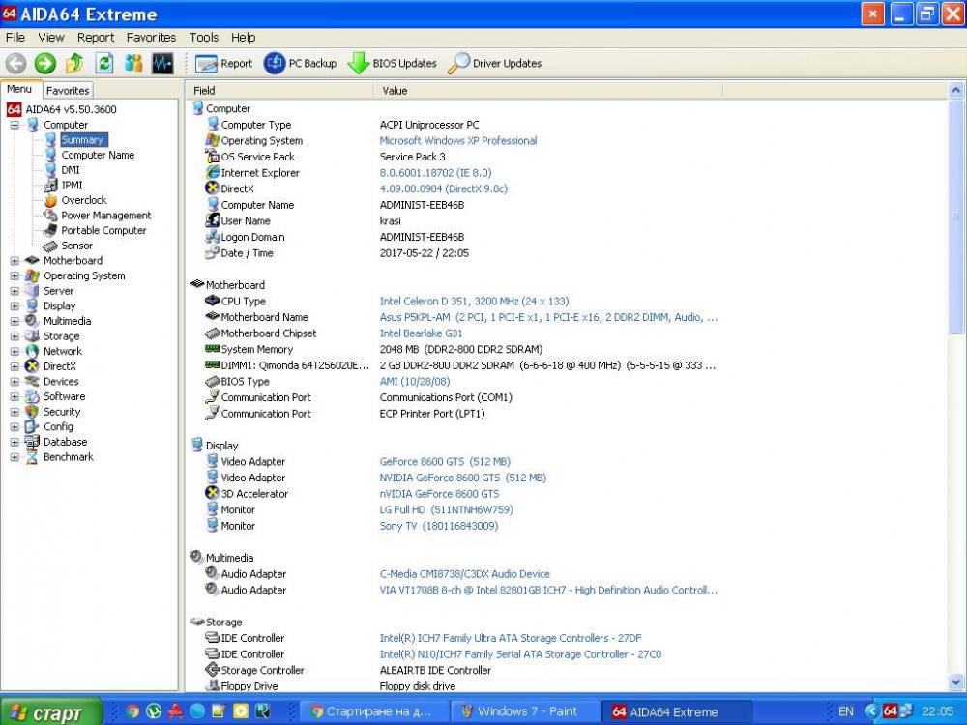Launch Chrome from quick launch bar
The image size is (967, 725).
132,711
